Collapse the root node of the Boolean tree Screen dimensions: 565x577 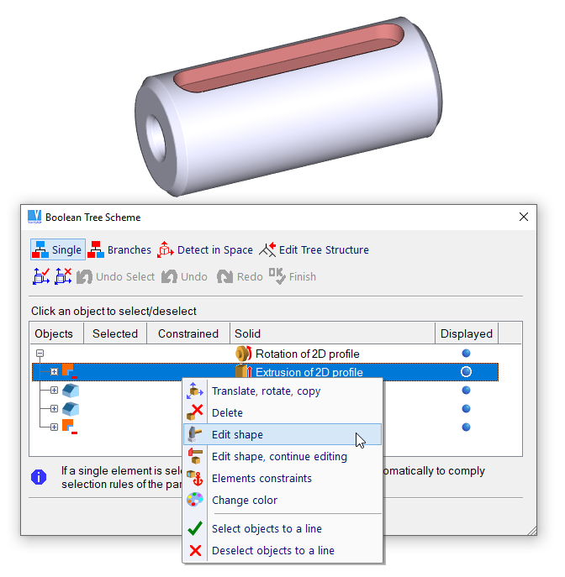pyautogui.click(x=40, y=354)
